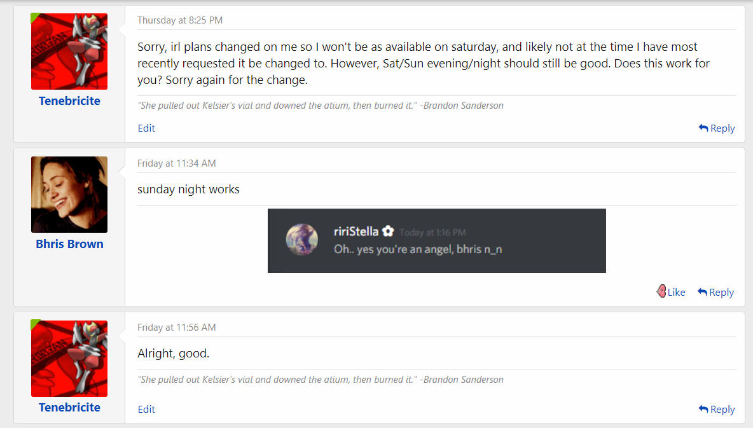Edit the 'Alright, good.' post
This screenshot has width=753, height=428.
click(x=146, y=410)
